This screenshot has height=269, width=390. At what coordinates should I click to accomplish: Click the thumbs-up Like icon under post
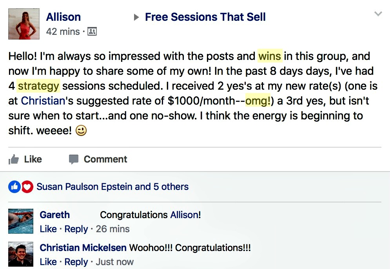(14, 159)
